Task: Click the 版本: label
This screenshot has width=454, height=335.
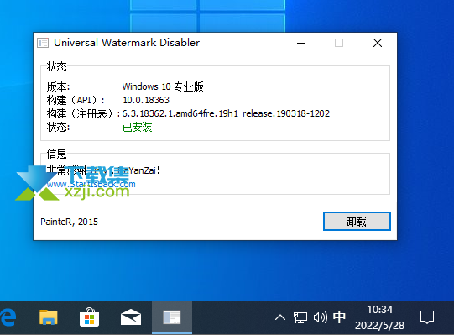Action: tap(58, 86)
